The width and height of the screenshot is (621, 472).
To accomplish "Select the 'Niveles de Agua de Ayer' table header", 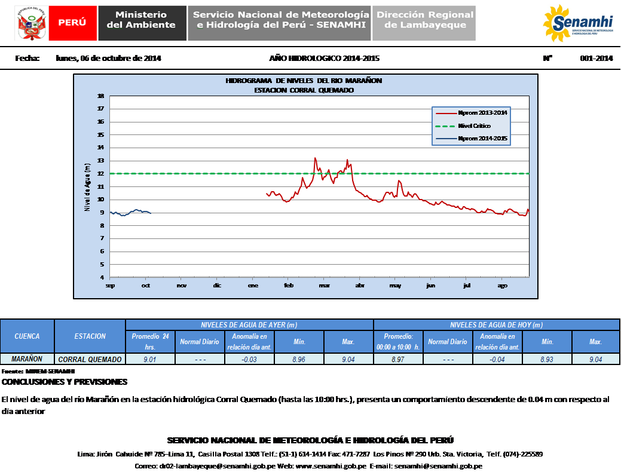I will 249,325.
